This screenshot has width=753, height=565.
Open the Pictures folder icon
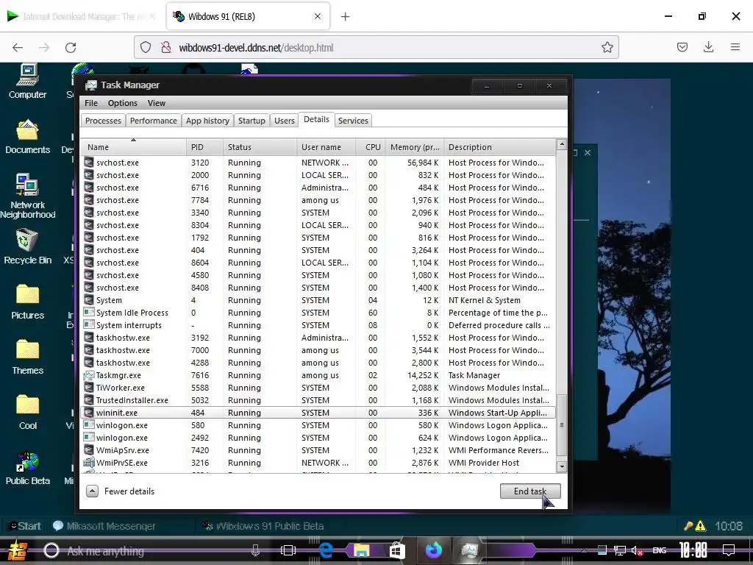coord(27,294)
